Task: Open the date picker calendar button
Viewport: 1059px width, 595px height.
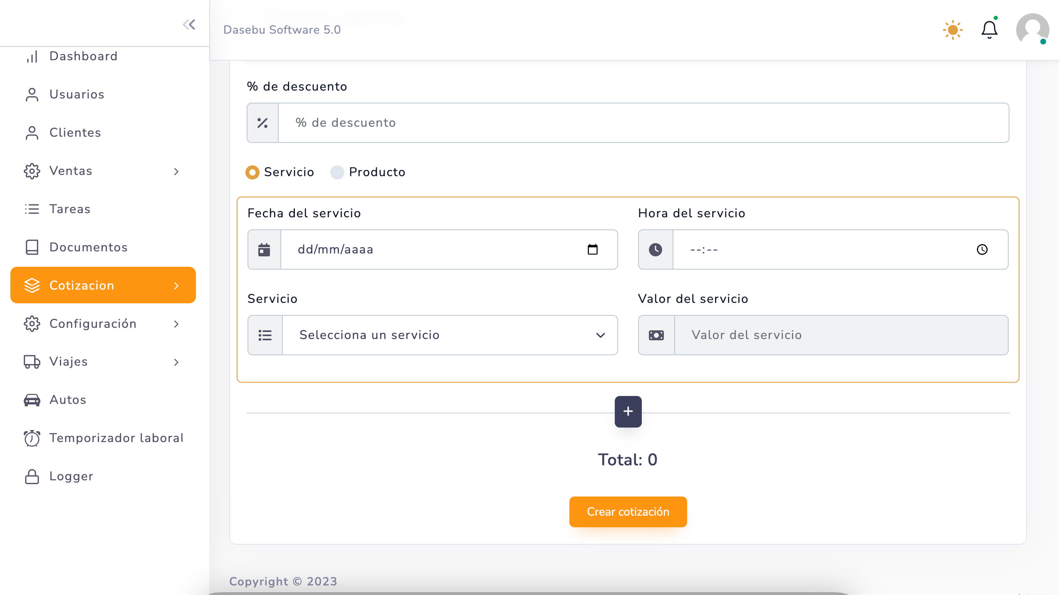Action: pyautogui.click(x=593, y=249)
